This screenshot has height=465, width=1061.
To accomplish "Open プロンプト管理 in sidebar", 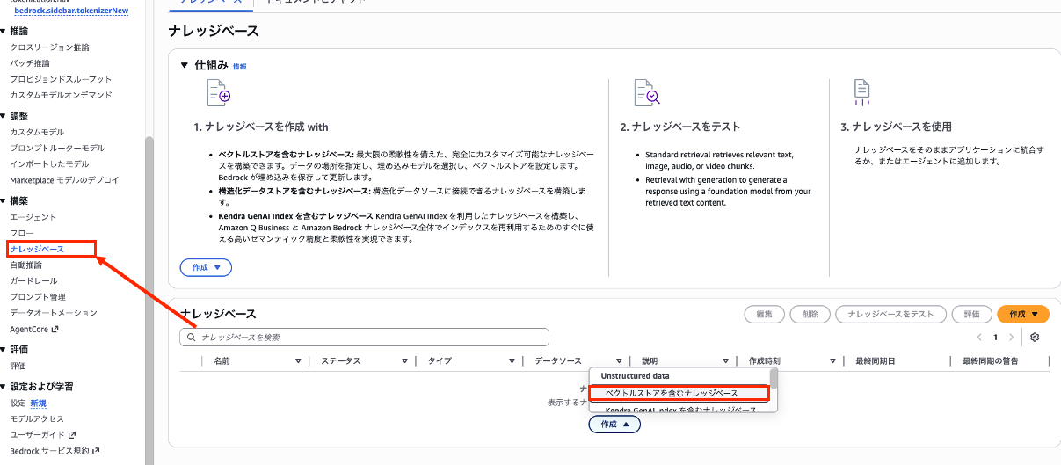I will pos(38,297).
